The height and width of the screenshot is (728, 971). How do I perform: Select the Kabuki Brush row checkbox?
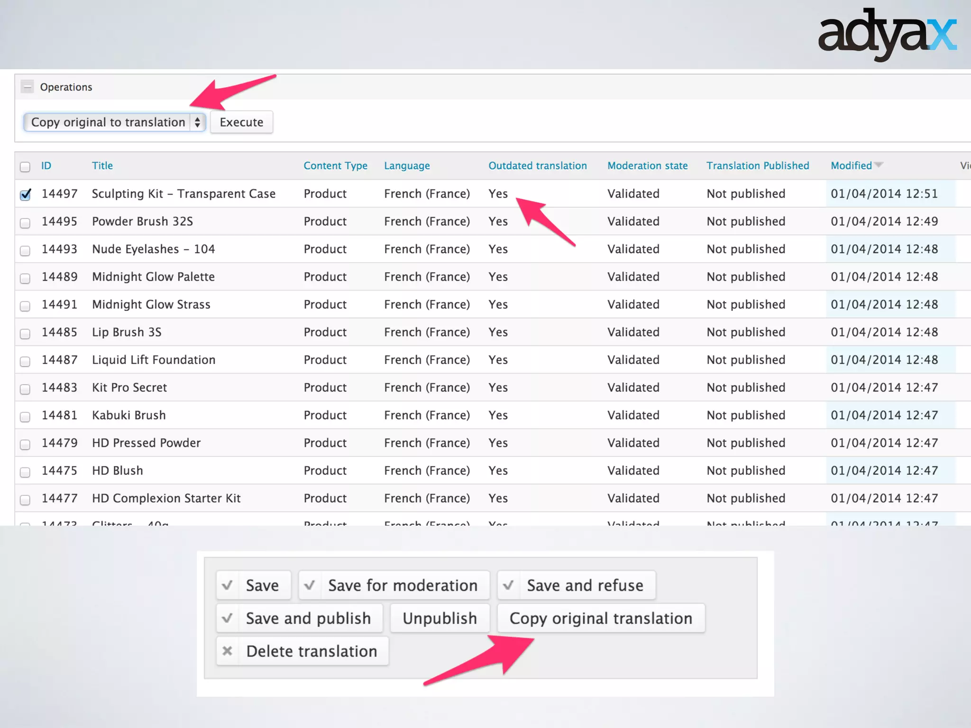point(25,416)
